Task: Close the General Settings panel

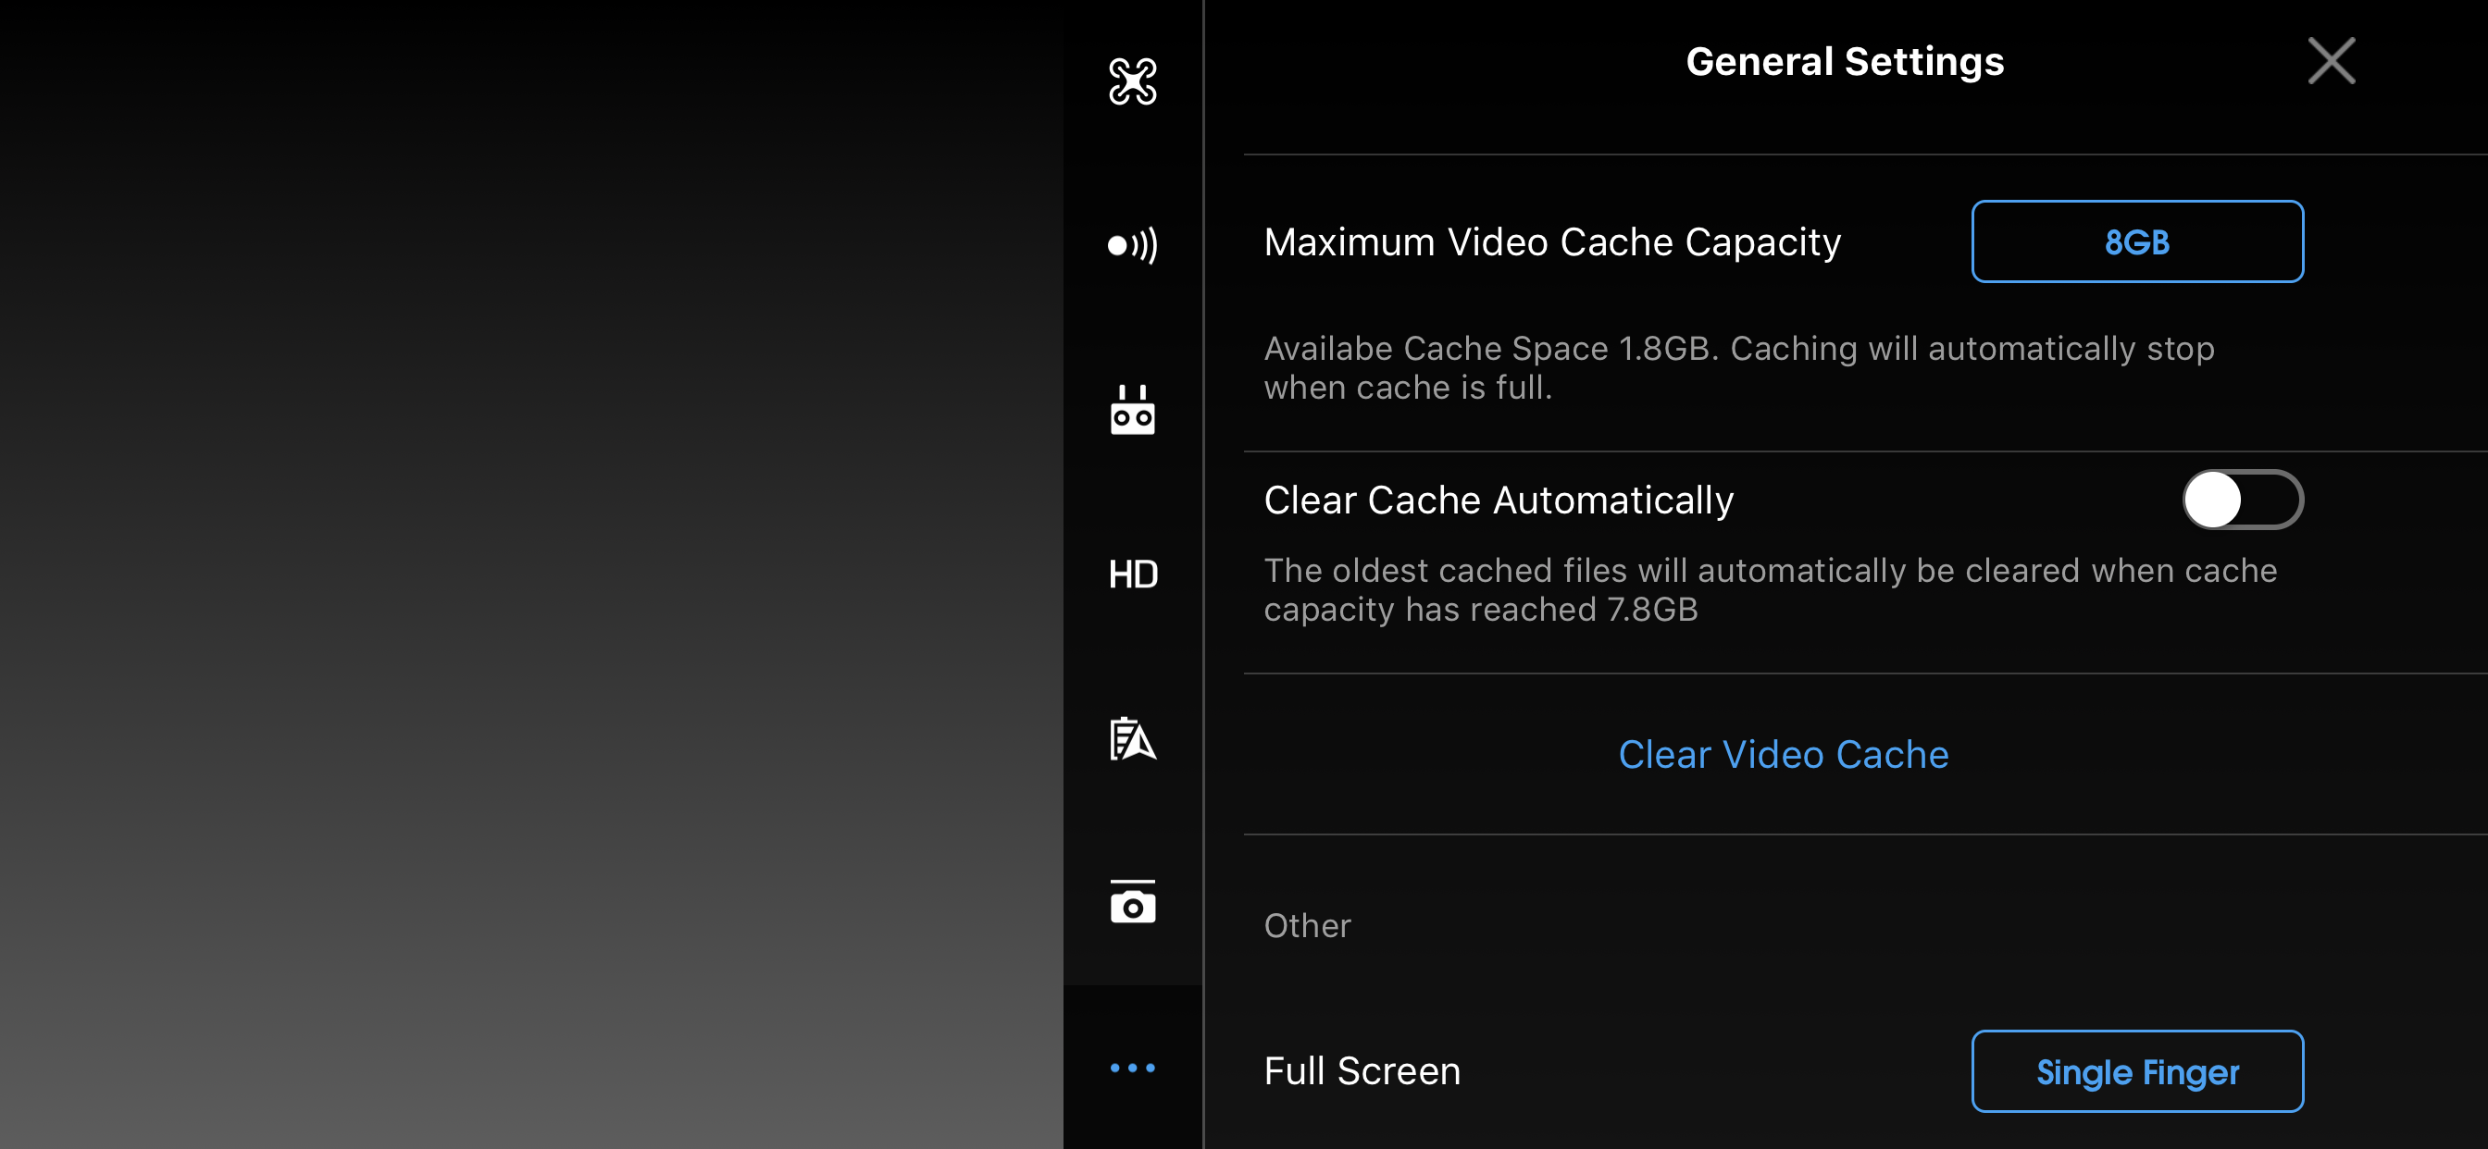Action: pyautogui.click(x=2331, y=61)
